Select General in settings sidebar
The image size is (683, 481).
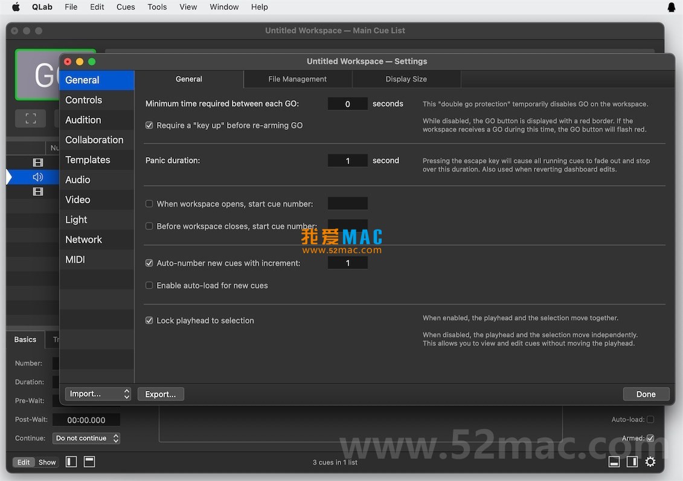click(97, 80)
